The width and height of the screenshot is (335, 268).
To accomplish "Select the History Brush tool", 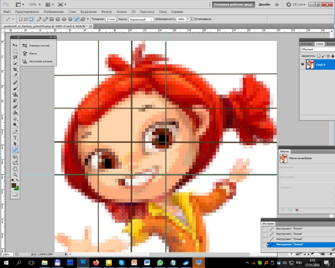I will (x=15, y=100).
